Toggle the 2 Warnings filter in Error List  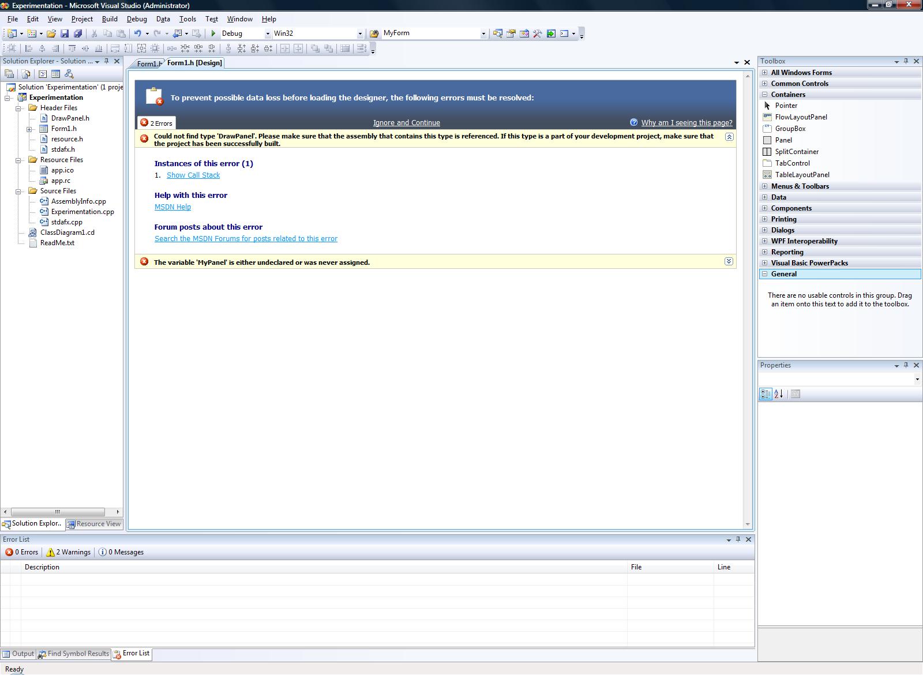69,552
